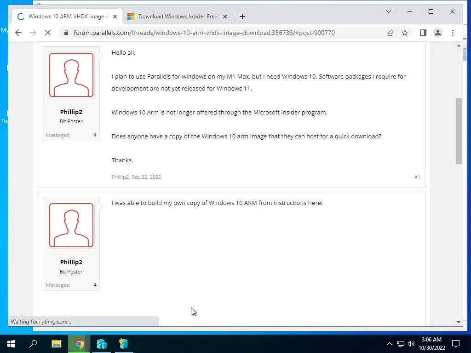Click the volume speaker tray icon
The width and height of the screenshot is (471, 353).
[x=411, y=344]
